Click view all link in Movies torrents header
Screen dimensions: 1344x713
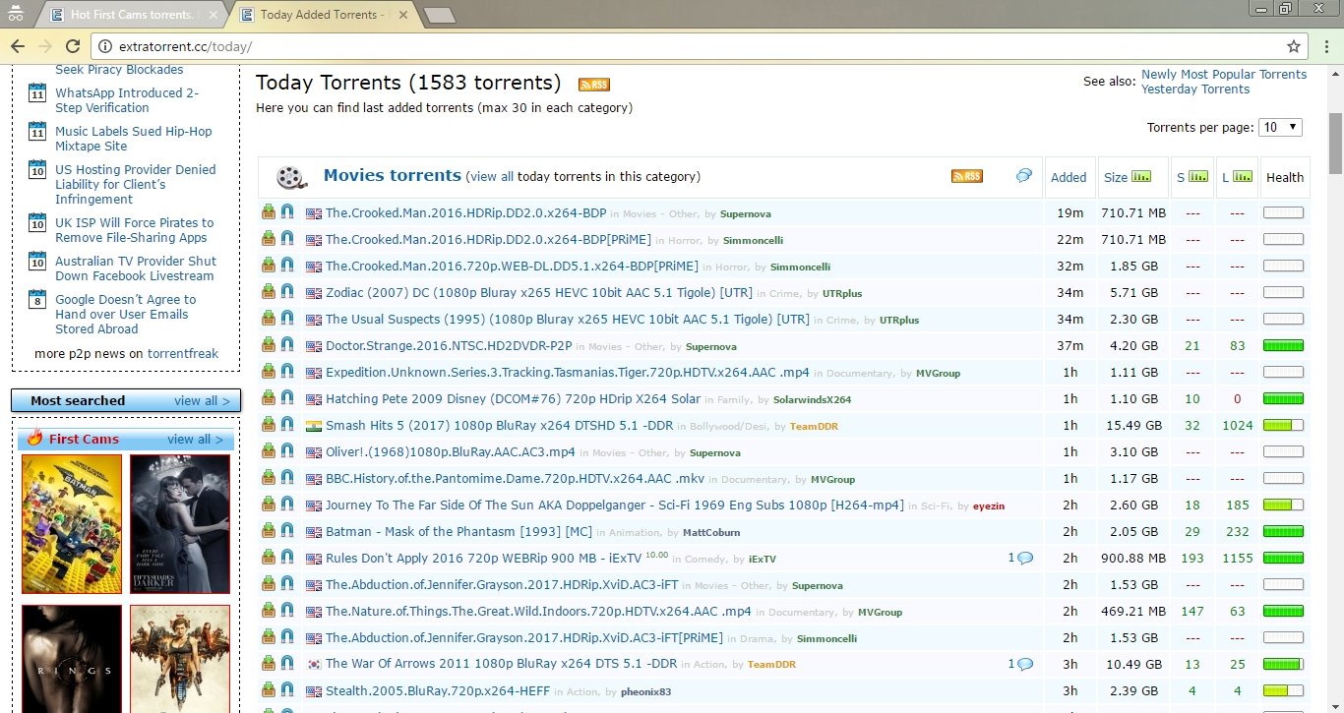click(x=492, y=177)
